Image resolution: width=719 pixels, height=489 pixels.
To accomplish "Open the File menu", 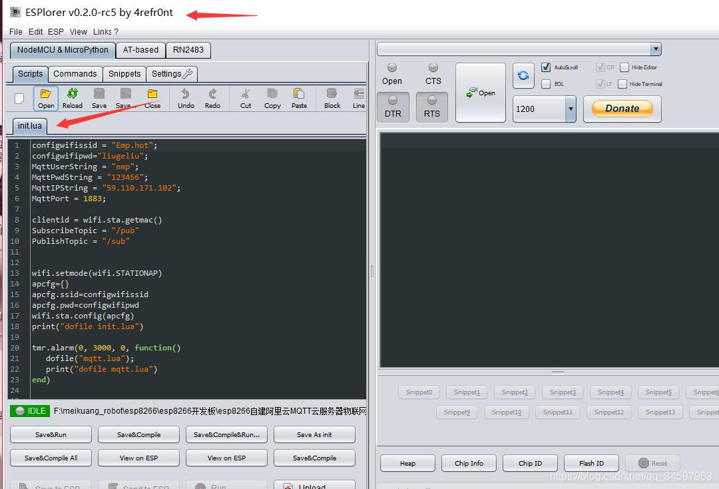I will click(x=15, y=32).
